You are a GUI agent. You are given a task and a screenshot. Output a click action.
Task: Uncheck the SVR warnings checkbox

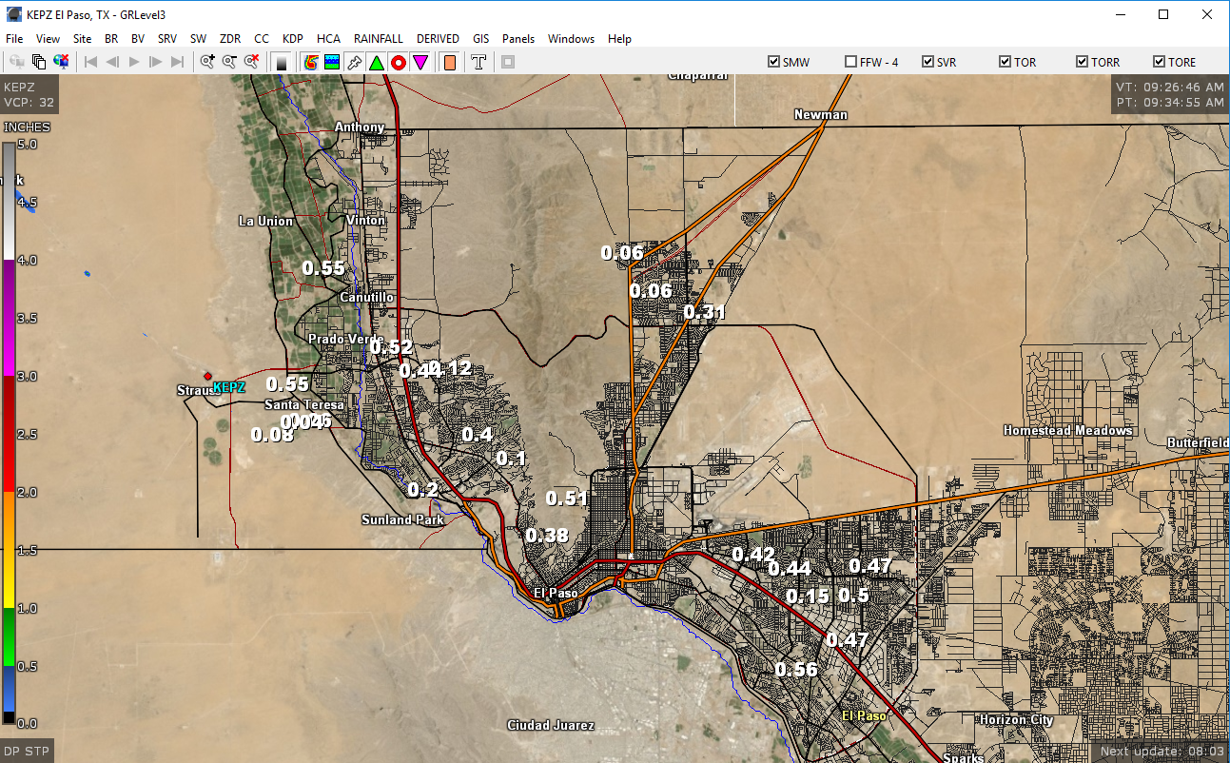pyautogui.click(x=927, y=62)
